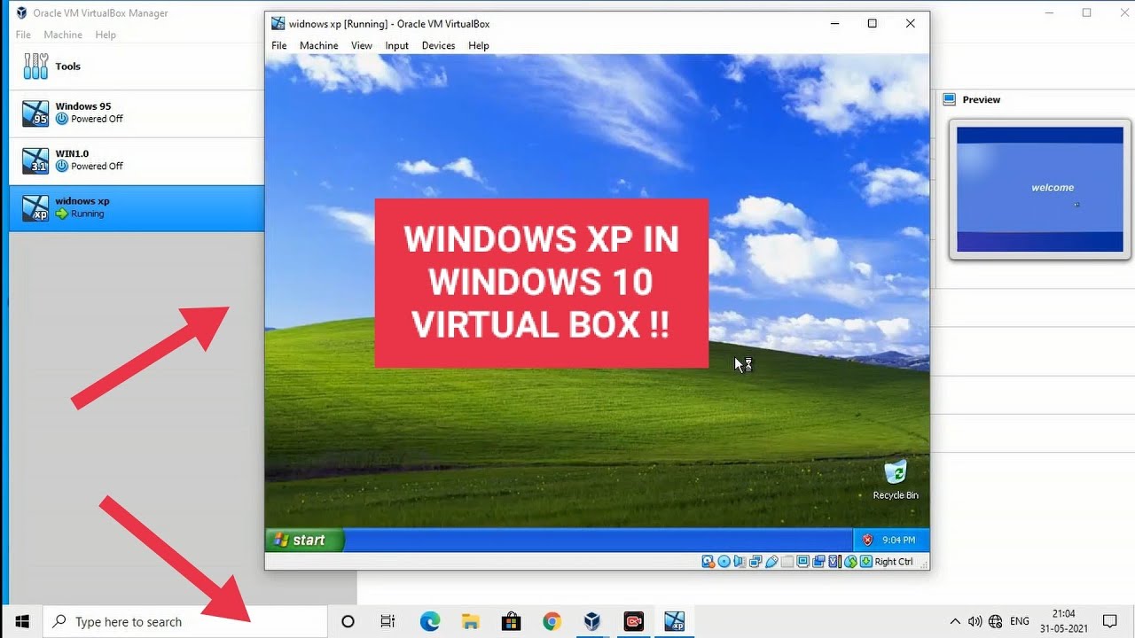The height and width of the screenshot is (638, 1135).
Task: Click the keyboard capture host key indicator
Action: [866, 562]
